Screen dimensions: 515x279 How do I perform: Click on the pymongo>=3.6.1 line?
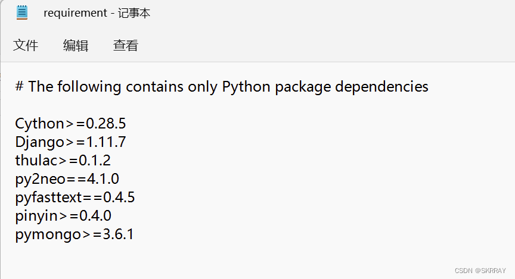pos(75,234)
